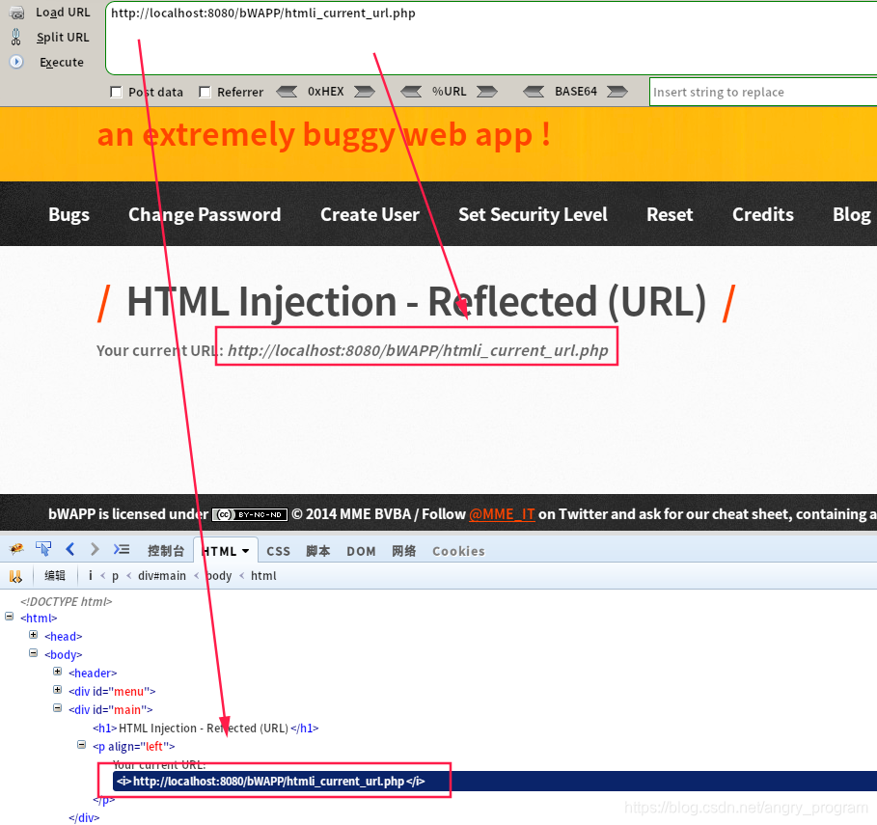Select the html breadcrumb element
The height and width of the screenshot is (825, 877).
click(x=263, y=575)
